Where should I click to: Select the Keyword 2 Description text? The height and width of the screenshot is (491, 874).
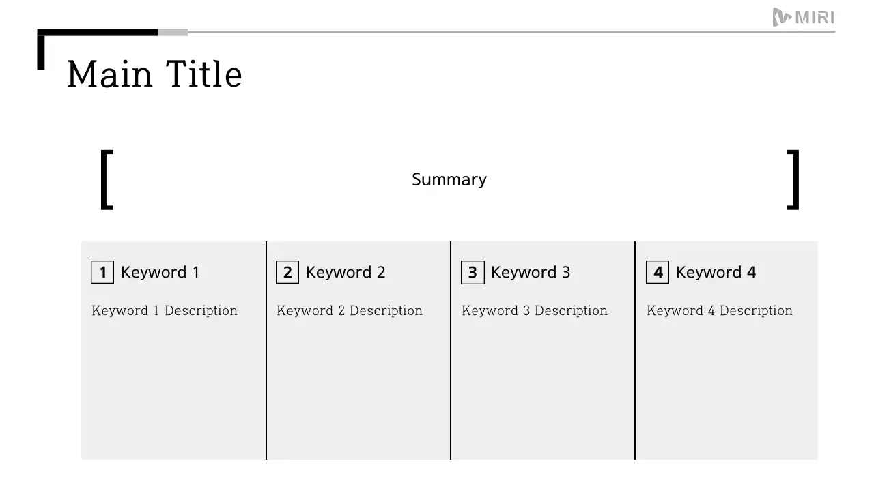[x=350, y=311]
